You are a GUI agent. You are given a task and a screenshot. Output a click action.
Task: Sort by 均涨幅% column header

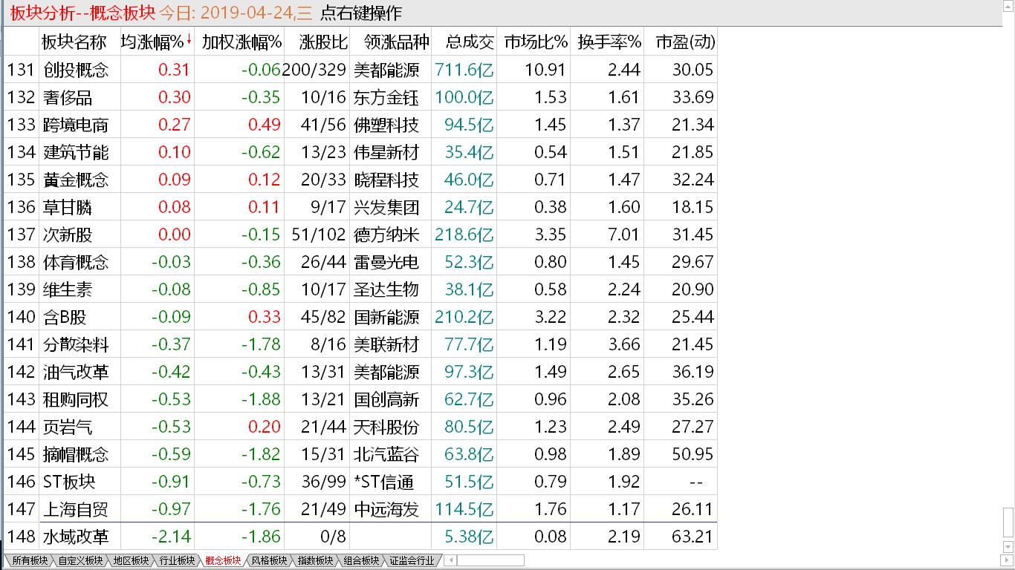click(152, 42)
